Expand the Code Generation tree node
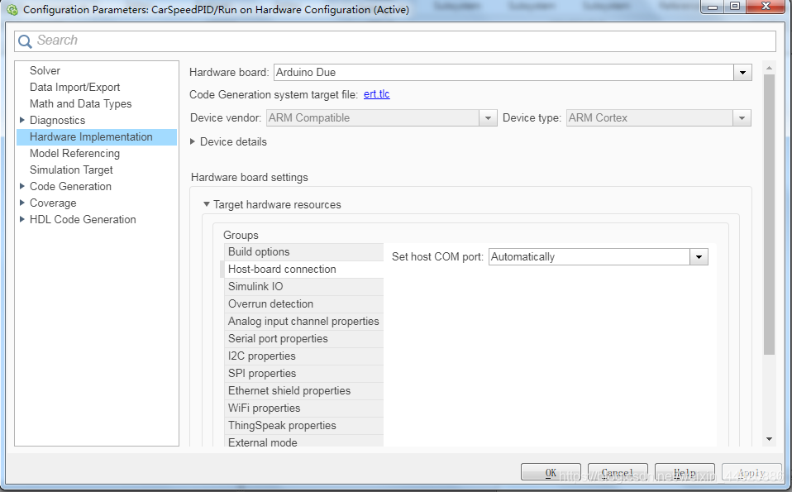The image size is (792, 492). pos(22,186)
